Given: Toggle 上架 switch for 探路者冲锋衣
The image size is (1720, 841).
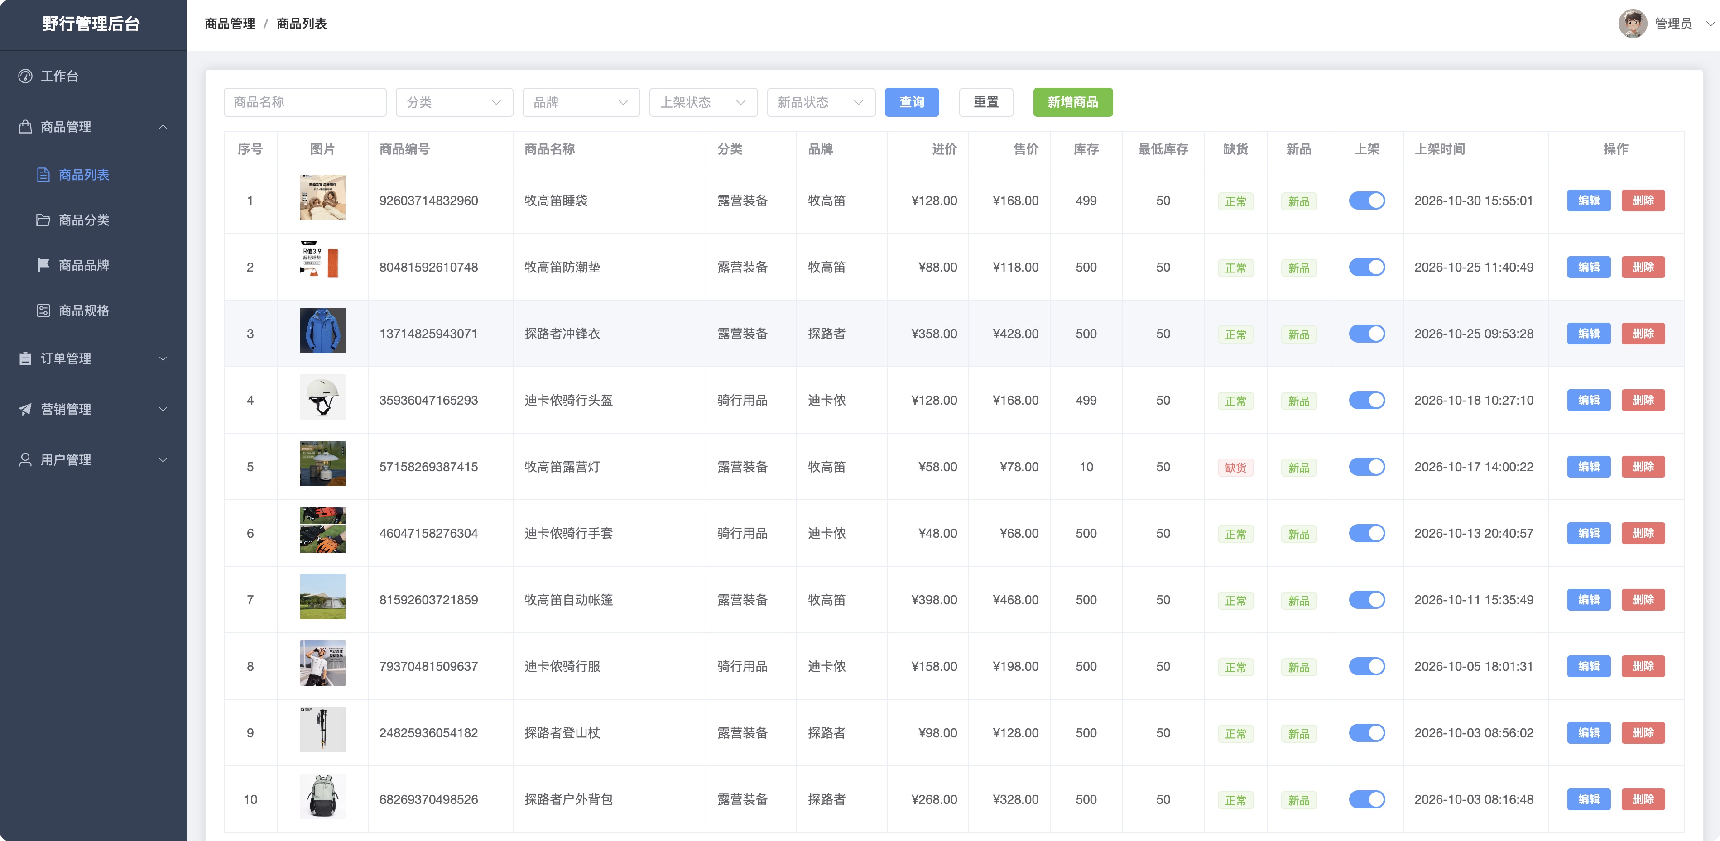Looking at the screenshot, I should click(x=1366, y=334).
